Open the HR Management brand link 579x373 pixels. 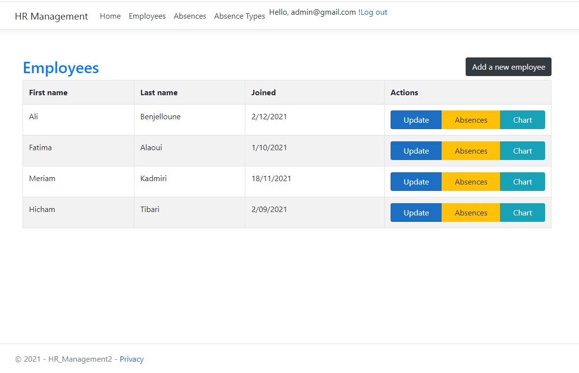pos(52,16)
